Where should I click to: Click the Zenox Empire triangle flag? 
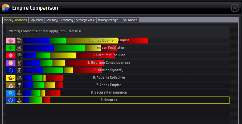pyautogui.click(x=11, y=85)
